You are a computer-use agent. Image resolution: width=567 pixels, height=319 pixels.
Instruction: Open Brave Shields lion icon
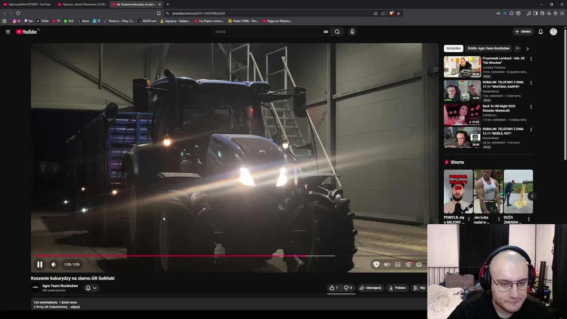[x=391, y=13]
